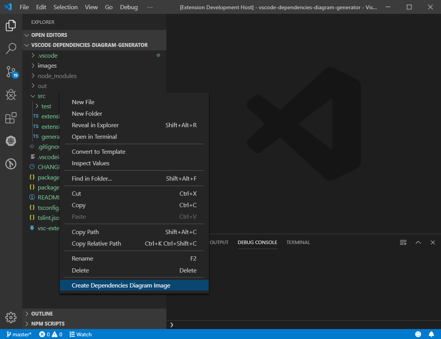Viewport: 441px width, 339px height.
Task: Close the bottom panel with X
Action: click(433, 243)
